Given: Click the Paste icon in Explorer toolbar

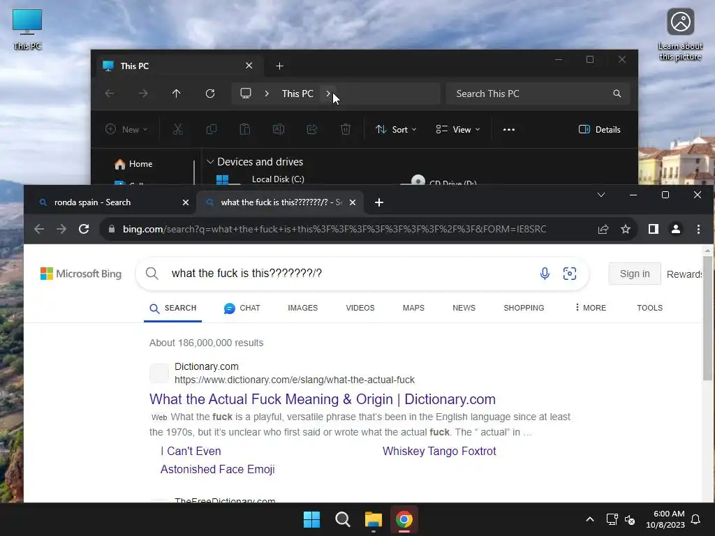Looking at the screenshot, I should [x=245, y=129].
